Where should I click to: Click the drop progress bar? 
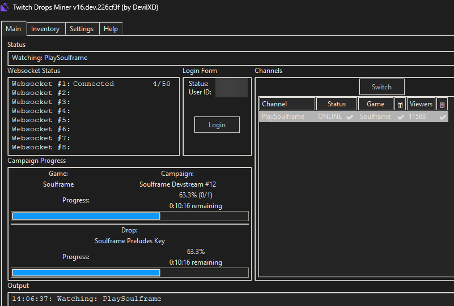[130, 273]
